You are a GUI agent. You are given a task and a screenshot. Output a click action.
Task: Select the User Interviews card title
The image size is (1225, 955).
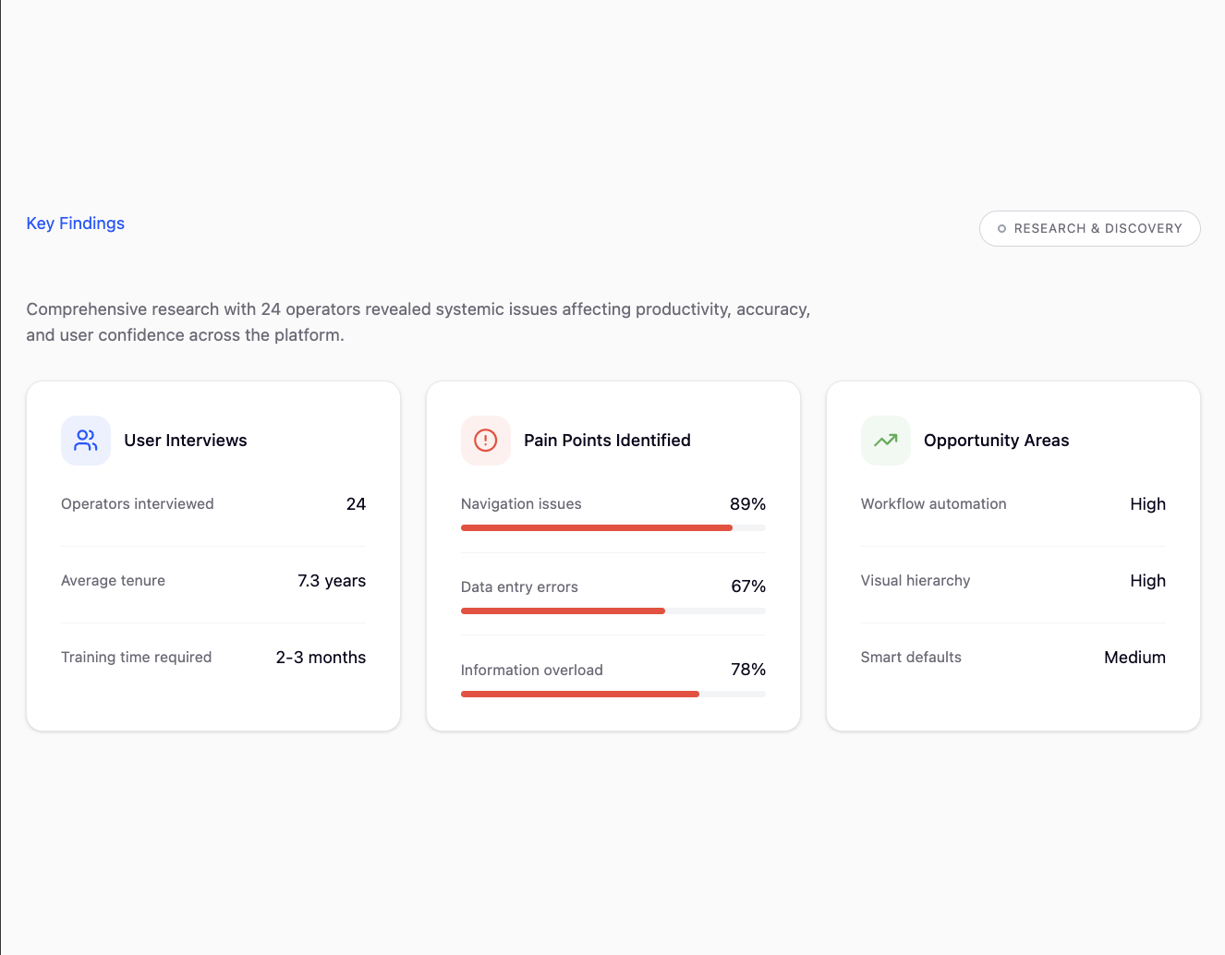186,441
